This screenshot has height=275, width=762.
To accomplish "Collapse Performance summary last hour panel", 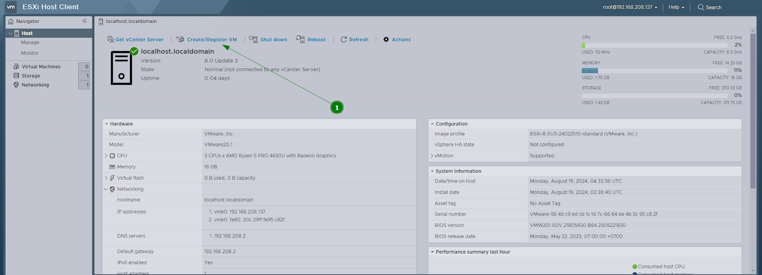I will [432, 252].
